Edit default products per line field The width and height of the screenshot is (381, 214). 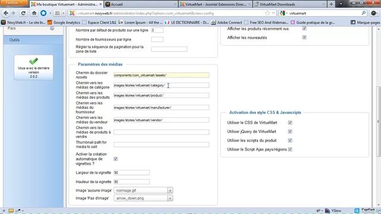point(157,30)
